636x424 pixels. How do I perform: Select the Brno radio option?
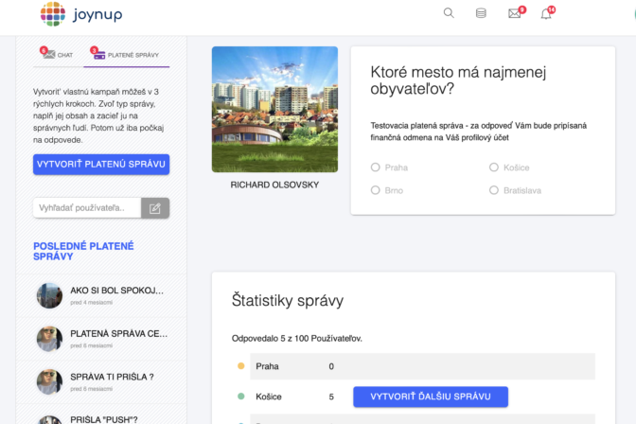375,190
